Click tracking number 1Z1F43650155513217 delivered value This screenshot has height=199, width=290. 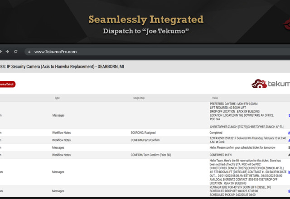[x=248, y=140]
